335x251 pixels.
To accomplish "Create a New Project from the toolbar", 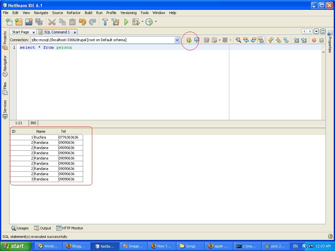I will tap(19, 22).
